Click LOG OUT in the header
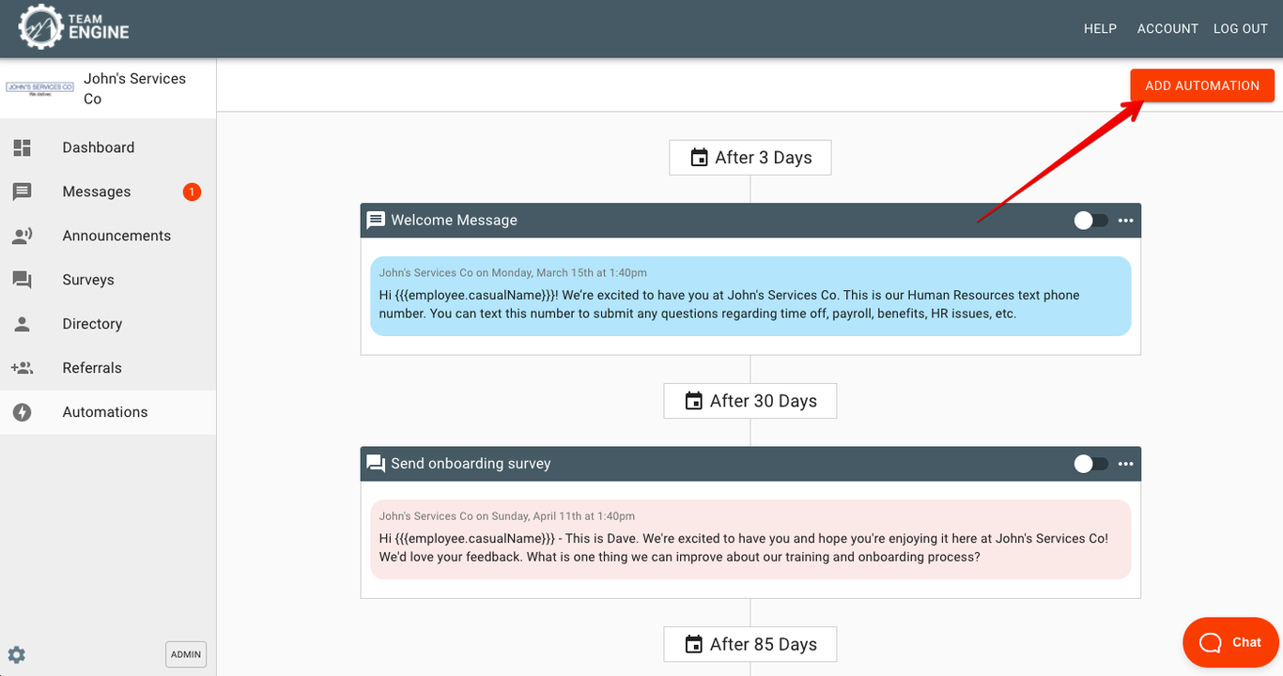Screen dimensions: 1283x676 [1241, 29]
